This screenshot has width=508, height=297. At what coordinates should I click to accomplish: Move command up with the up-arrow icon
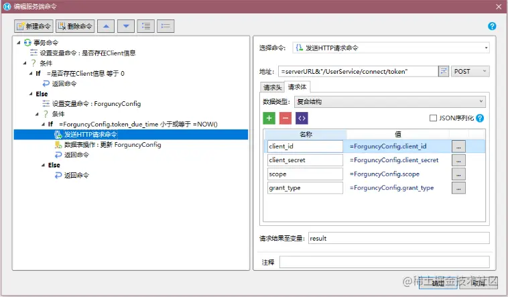(x=106, y=26)
